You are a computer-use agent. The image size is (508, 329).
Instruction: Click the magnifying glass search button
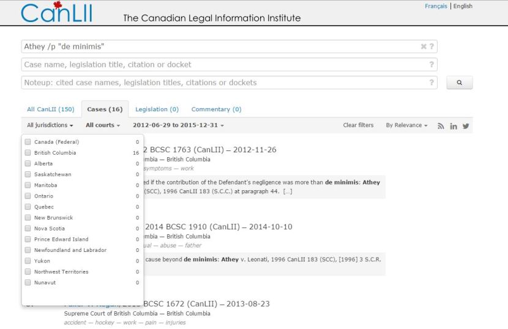click(x=459, y=83)
